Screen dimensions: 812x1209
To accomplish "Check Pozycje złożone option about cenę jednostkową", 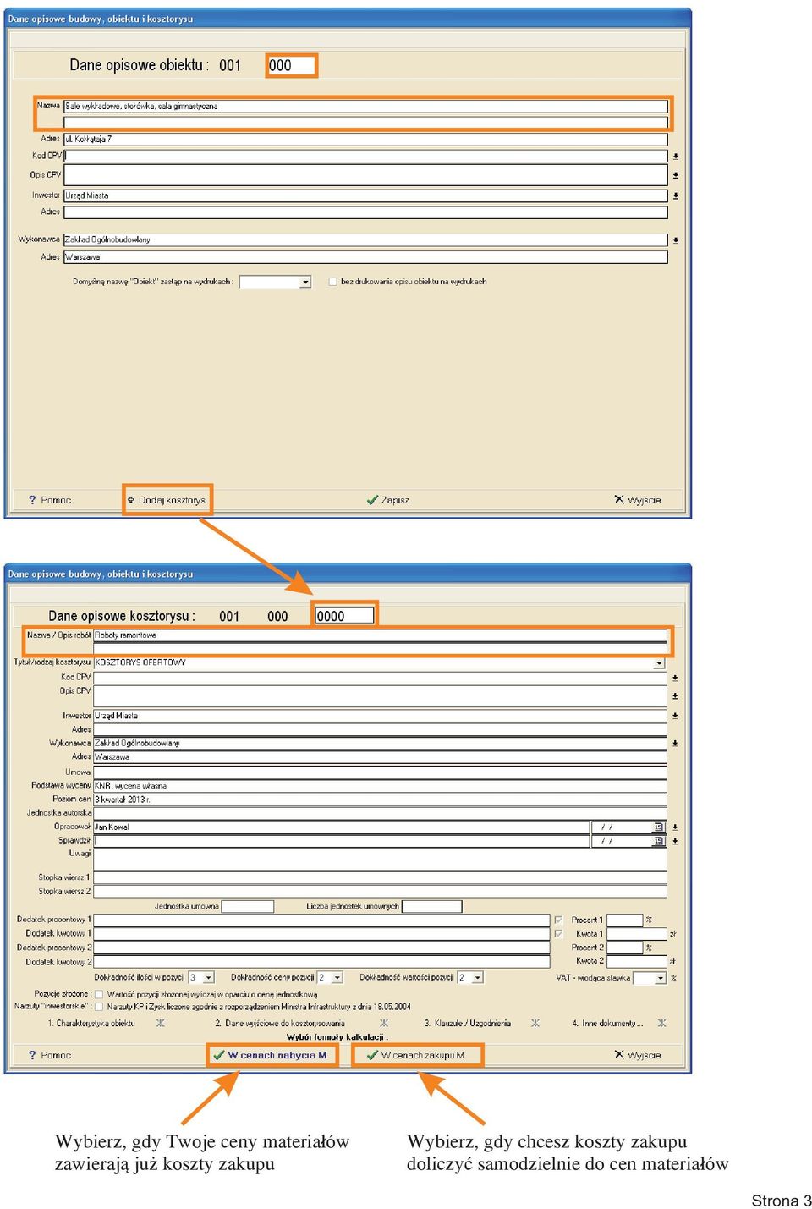I will [x=99, y=994].
